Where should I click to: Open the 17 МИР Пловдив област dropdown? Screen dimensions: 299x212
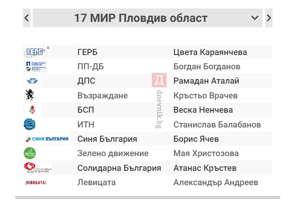pyautogui.click(x=148, y=18)
